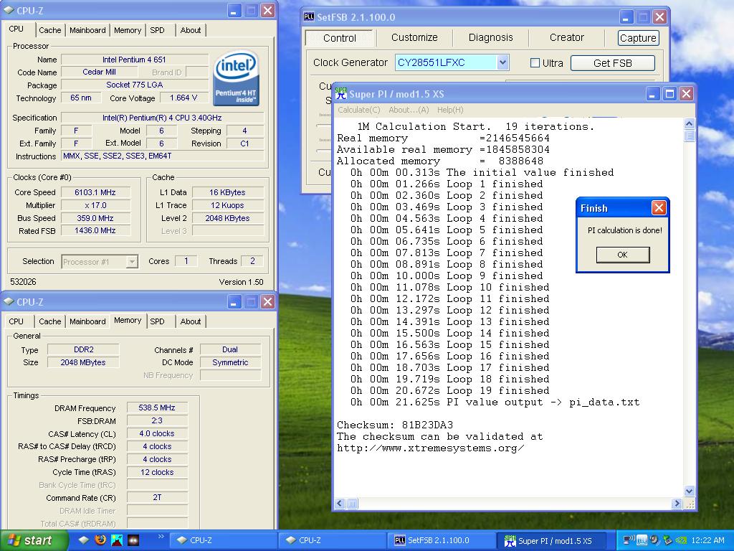
Task: Minimize the bottom CPU-Z window
Action: click(x=234, y=302)
